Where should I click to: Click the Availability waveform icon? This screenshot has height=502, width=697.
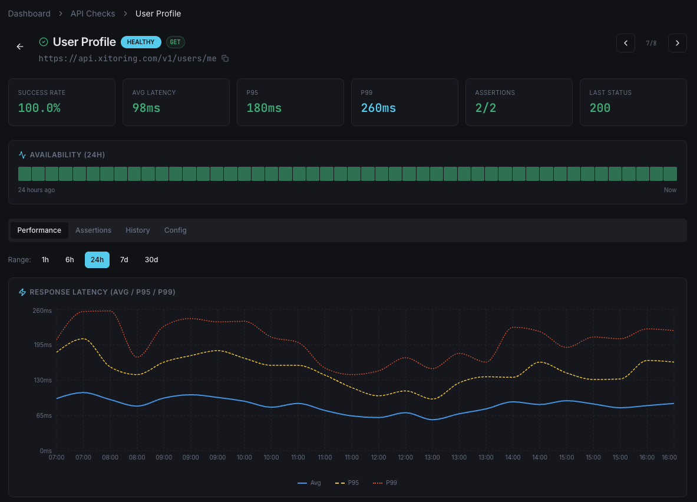click(x=22, y=154)
